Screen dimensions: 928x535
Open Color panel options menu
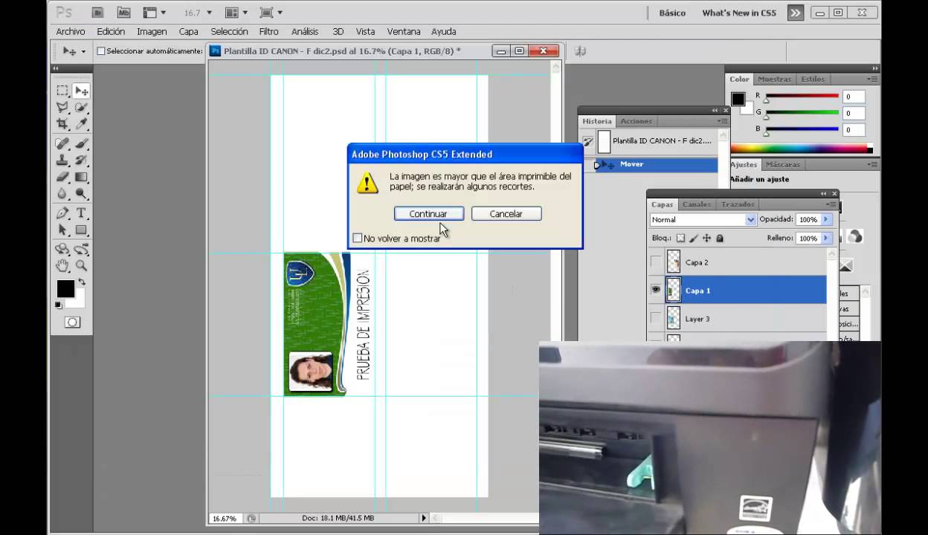click(x=872, y=79)
